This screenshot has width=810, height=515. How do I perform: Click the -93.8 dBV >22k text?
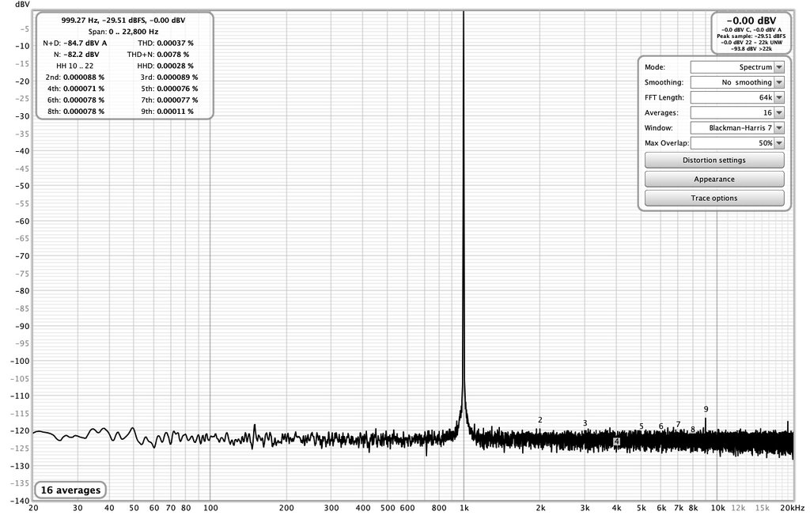tap(751, 48)
